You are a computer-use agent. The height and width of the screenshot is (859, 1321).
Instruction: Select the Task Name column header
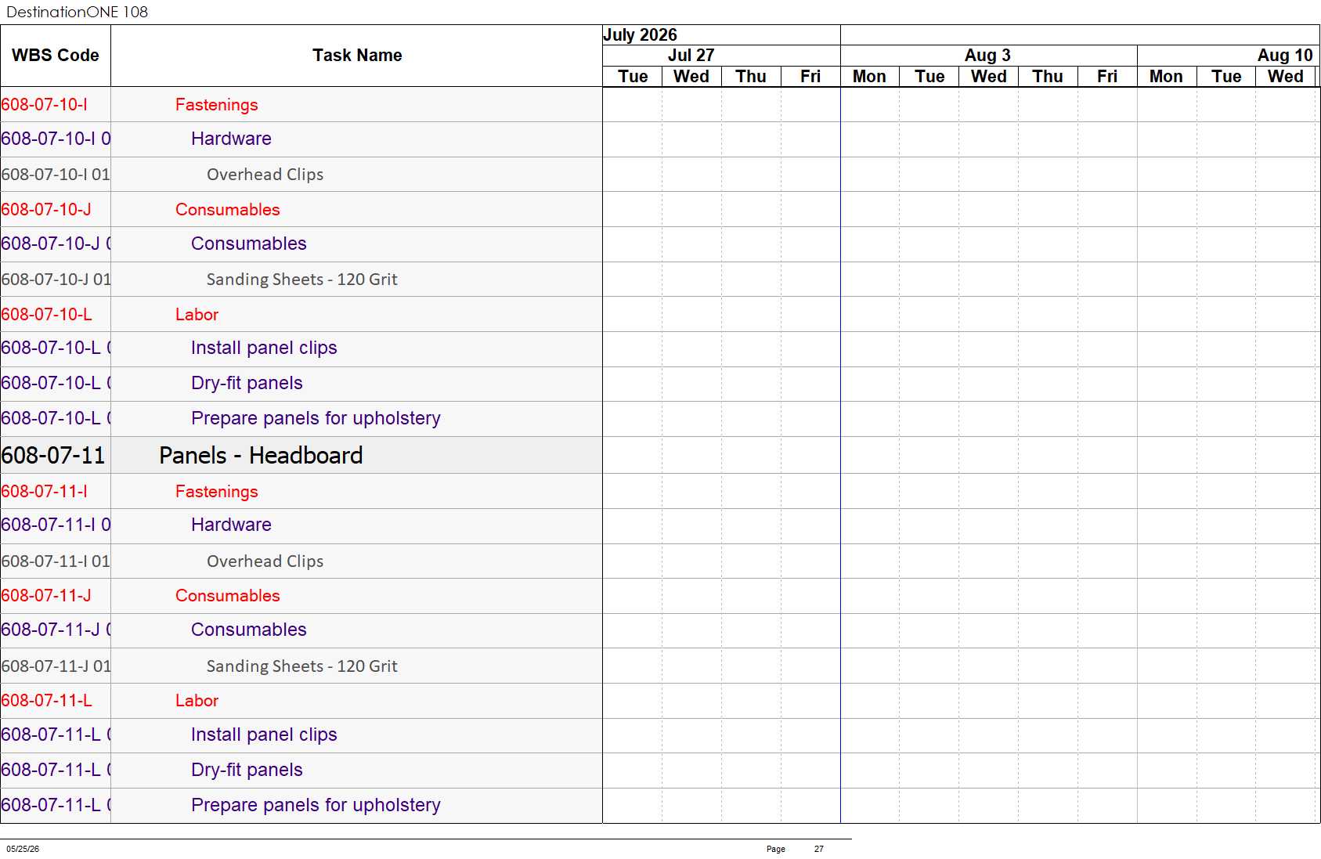[x=357, y=56]
